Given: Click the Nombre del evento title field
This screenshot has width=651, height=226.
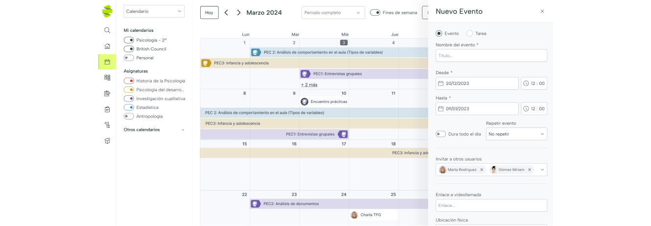Looking at the screenshot, I should tap(491, 56).
